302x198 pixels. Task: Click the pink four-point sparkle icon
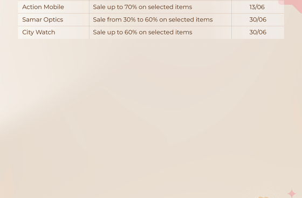coord(292,194)
